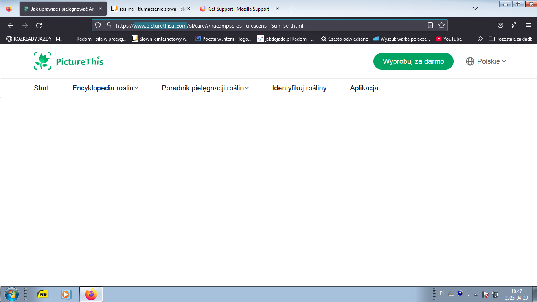Screen dimensions: 537x302
Task: Open the ROZKŁADY JAZDY bookmark
Action: 35,39
